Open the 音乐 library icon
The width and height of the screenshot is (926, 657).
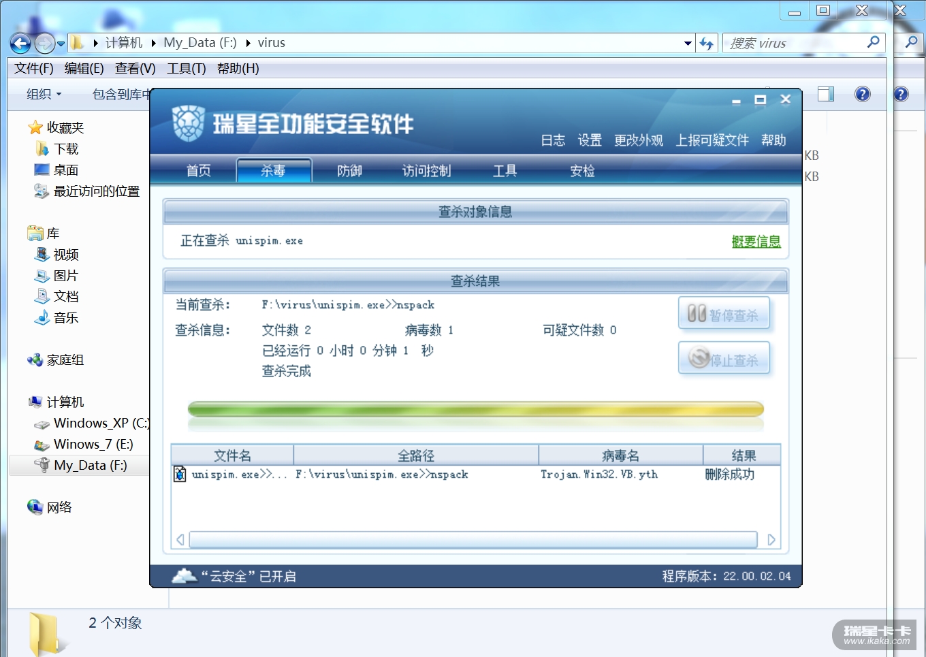pyautogui.click(x=42, y=317)
